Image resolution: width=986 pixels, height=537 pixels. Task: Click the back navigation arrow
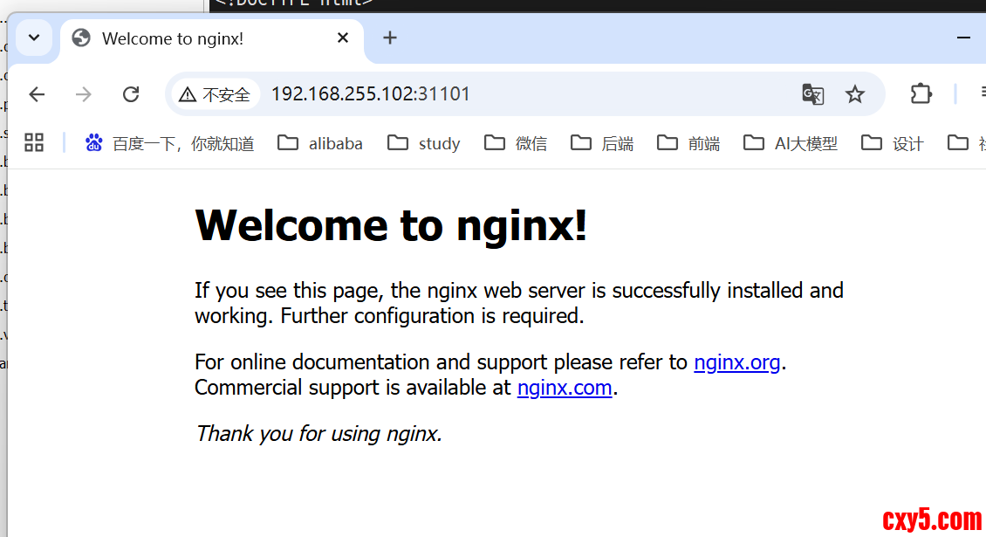coord(37,94)
